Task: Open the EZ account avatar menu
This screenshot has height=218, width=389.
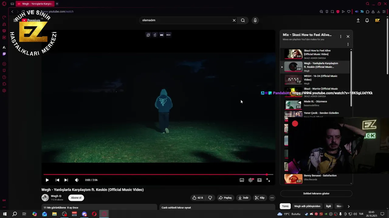Action: pos(377,20)
